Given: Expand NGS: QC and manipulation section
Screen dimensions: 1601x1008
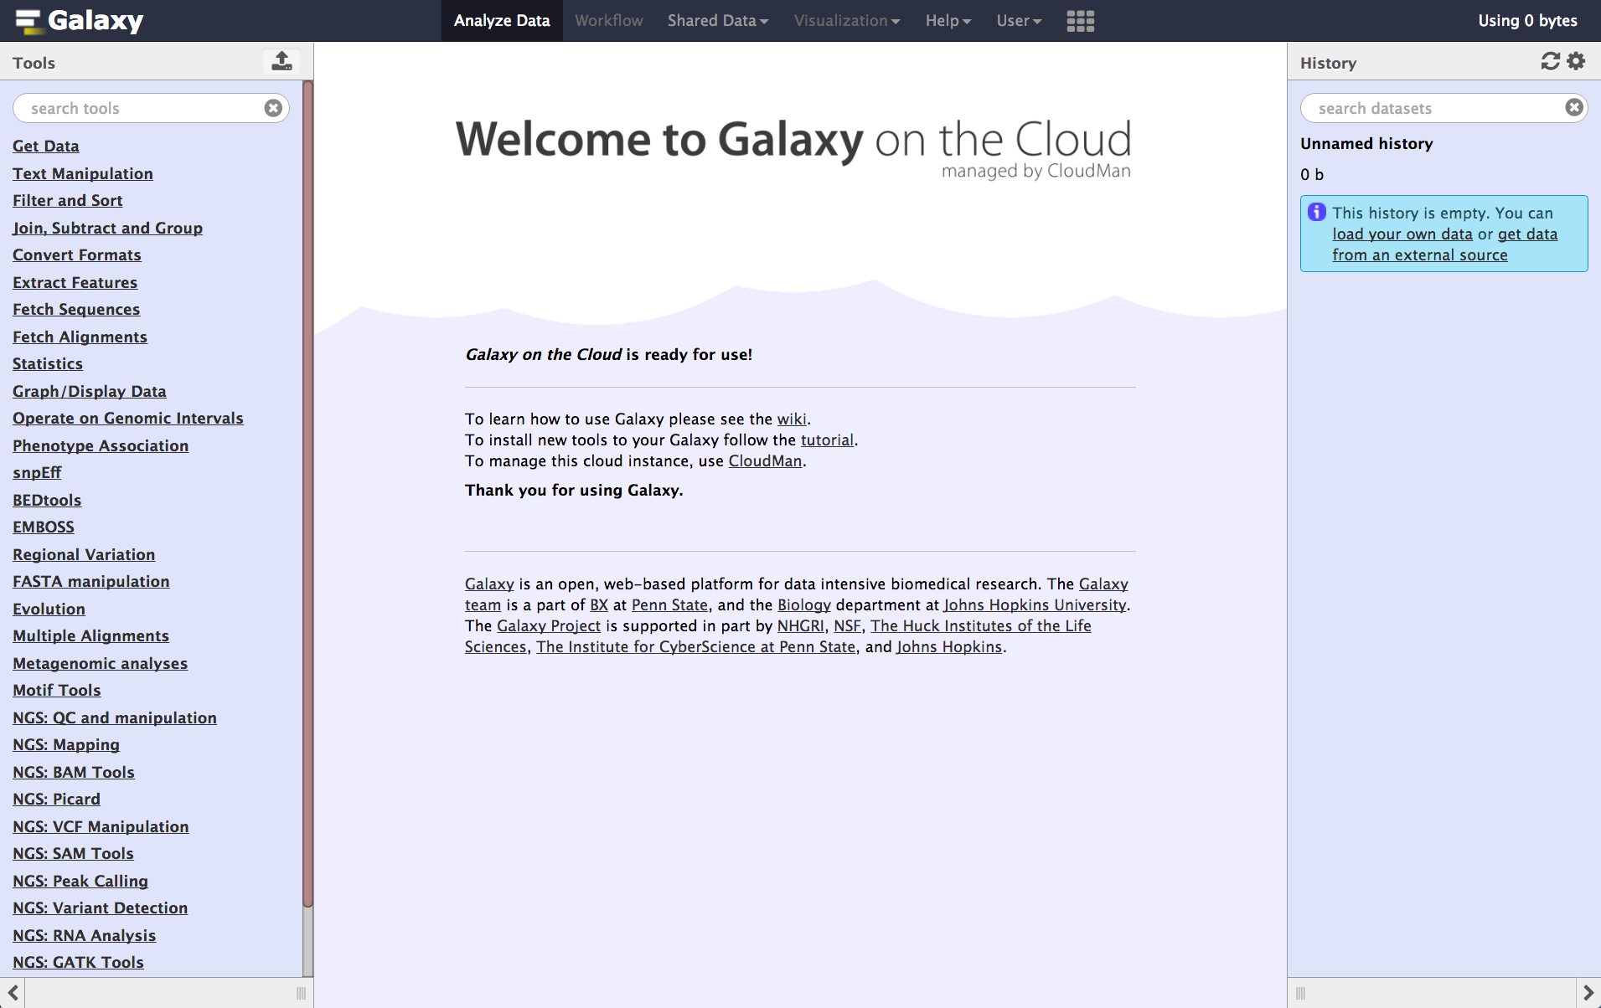Looking at the screenshot, I should (x=115, y=717).
